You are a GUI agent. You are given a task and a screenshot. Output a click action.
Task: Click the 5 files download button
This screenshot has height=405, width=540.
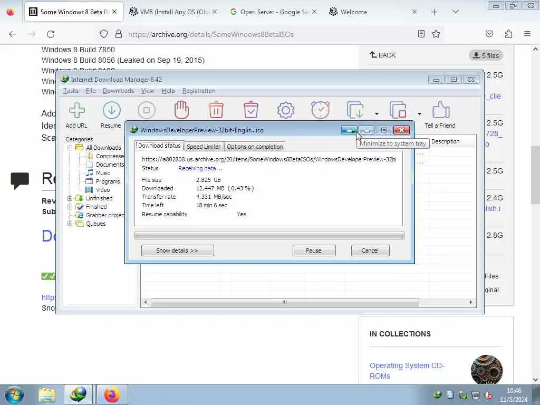coord(486,55)
